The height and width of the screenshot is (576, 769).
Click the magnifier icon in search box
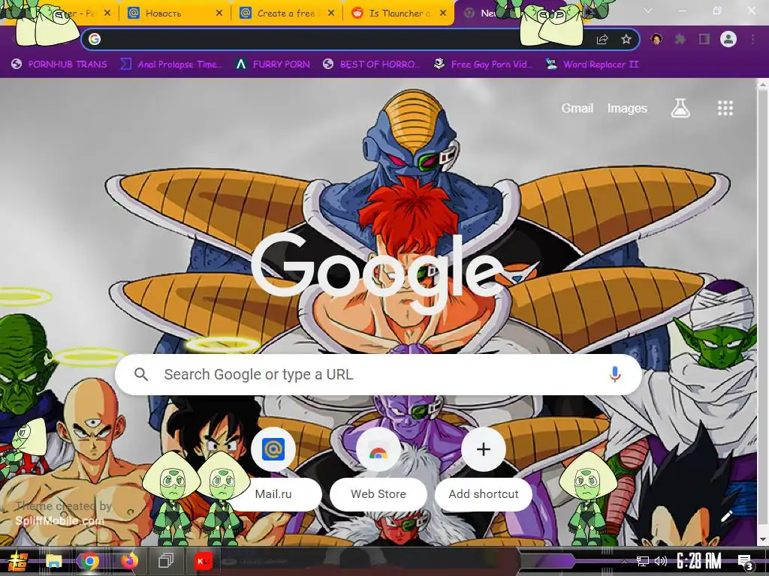[141, 375]
